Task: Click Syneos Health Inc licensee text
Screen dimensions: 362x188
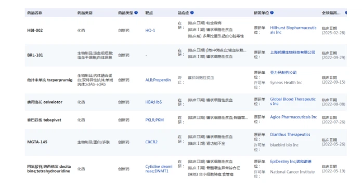Action: [x=286, y=83]
